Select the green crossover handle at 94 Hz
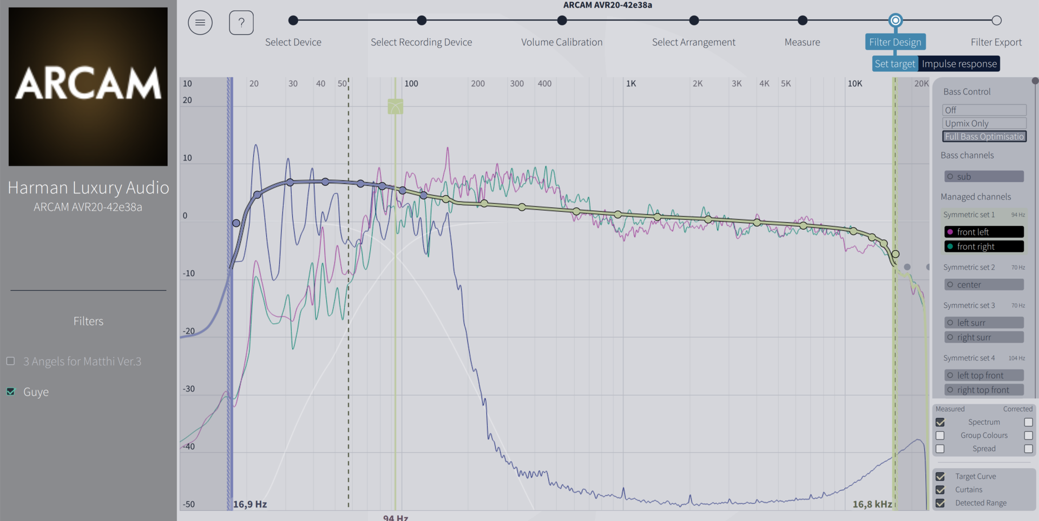1039x521 pixels. [395, 106]
